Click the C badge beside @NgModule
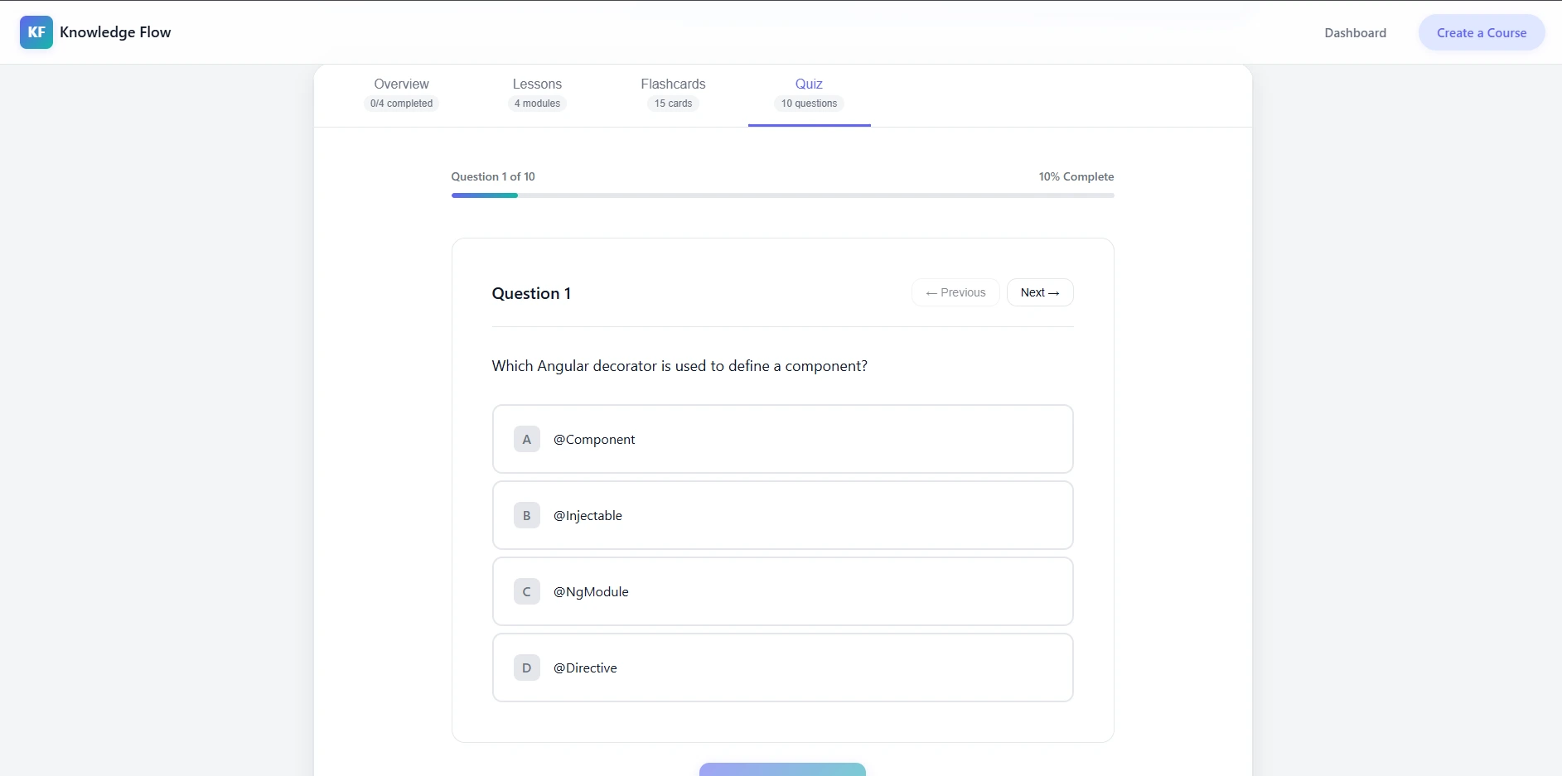 [526, 591]
